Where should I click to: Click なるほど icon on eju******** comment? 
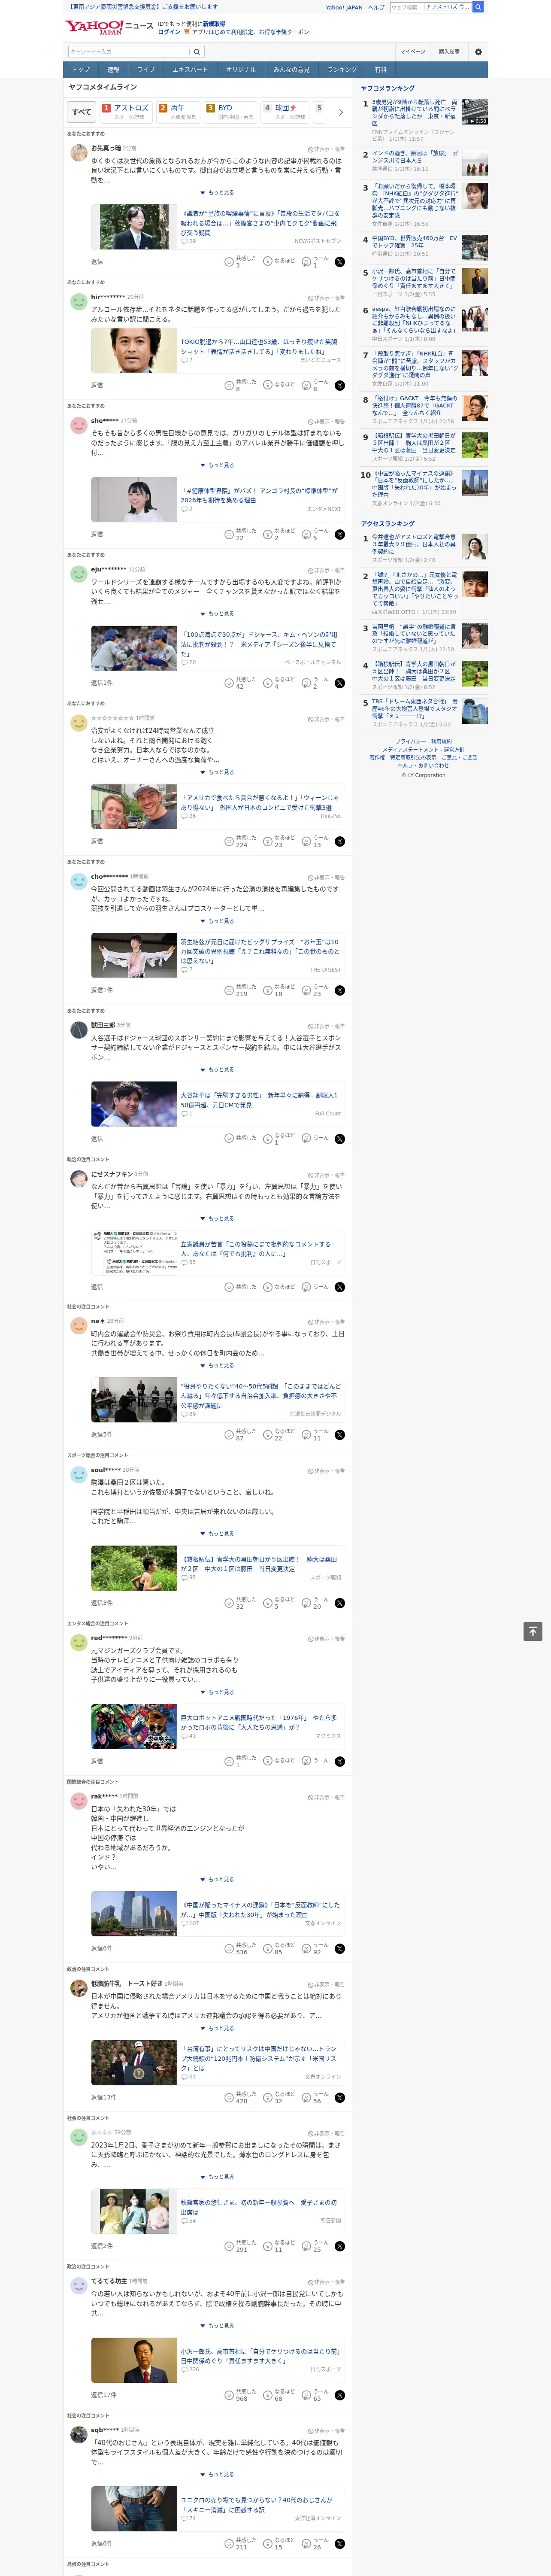coord(268,683)
